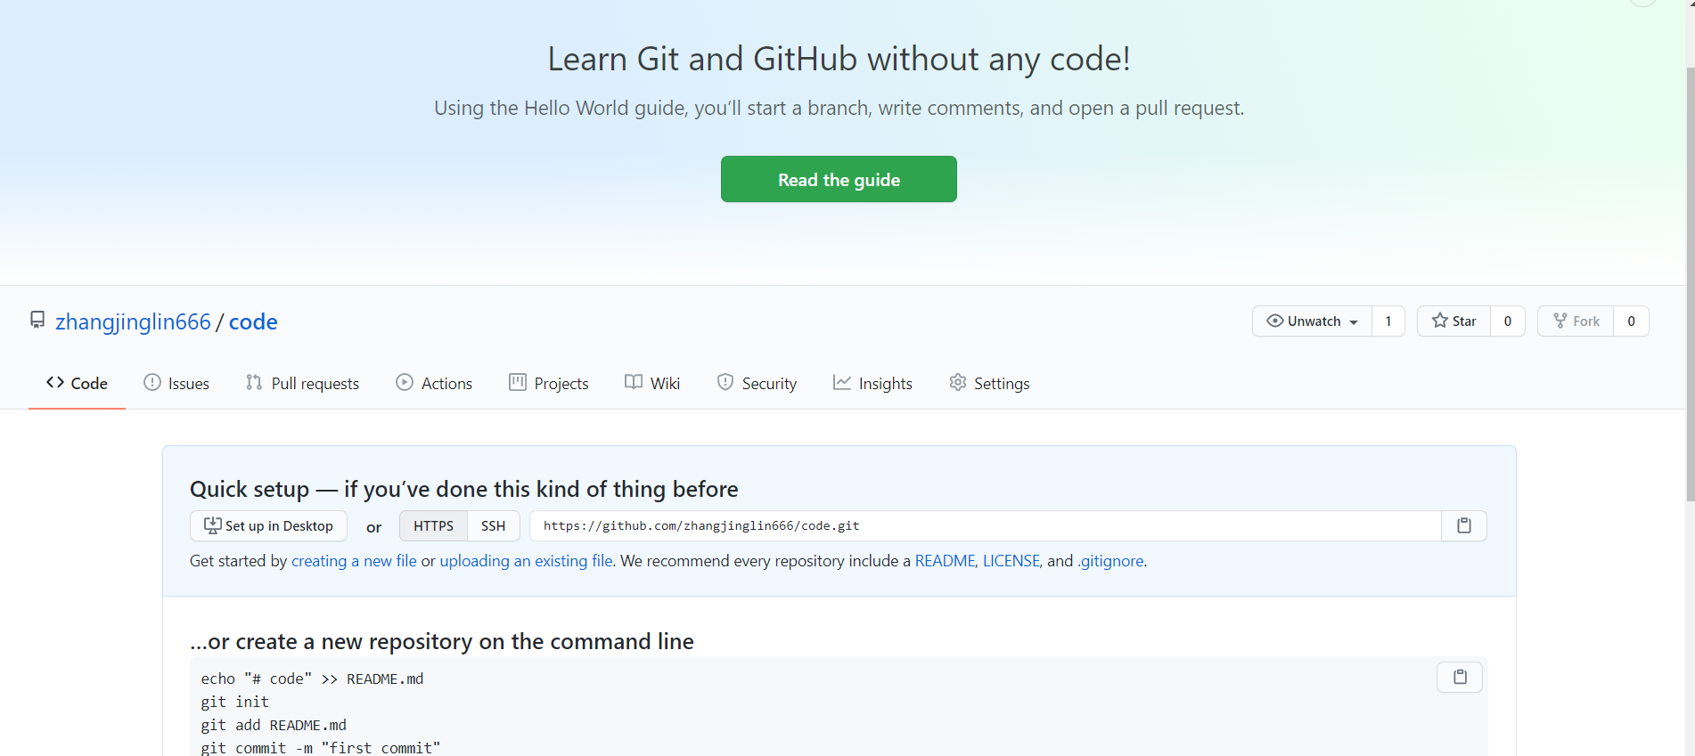Select the HTTPS clone option
The image size is (1695, 756).
coord(433,525)
